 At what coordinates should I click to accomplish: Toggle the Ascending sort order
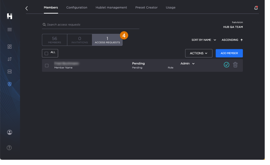[232, 40]
